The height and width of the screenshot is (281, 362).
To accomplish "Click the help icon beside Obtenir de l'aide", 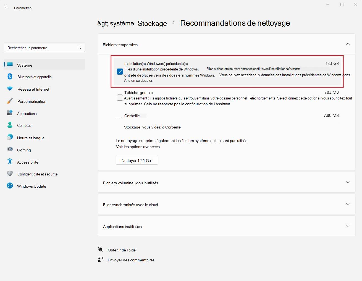I will (100, 250).
